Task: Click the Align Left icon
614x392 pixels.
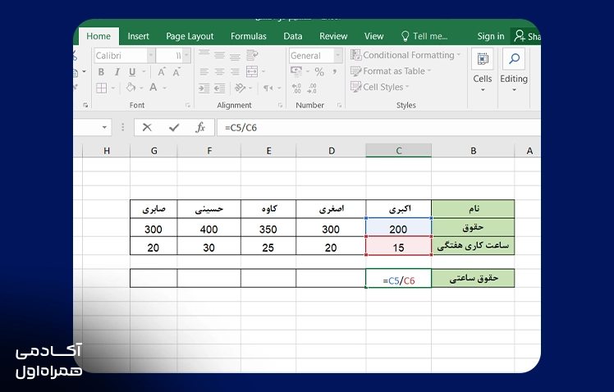Action: point(204,71)
